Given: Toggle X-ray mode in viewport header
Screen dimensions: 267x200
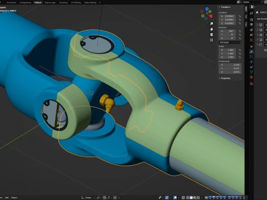Looking at the screenshot, I should (x=183, y=198).
